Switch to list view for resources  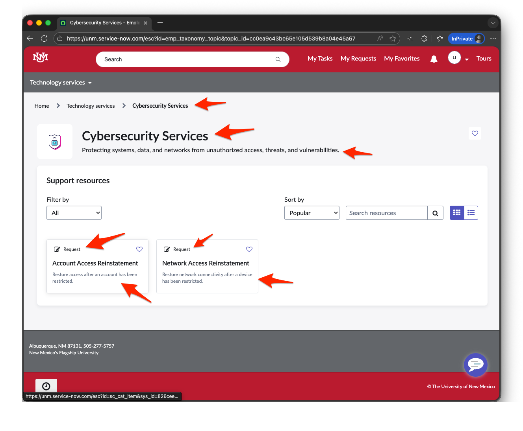tap(471, 213)
